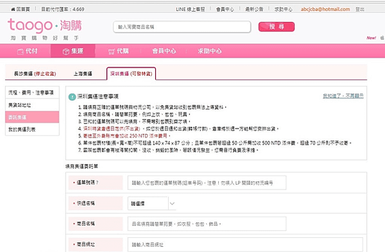Switch to the 長沙集運 tab
Viewport: 385px width, 252px height.
(x=35, y=74)
